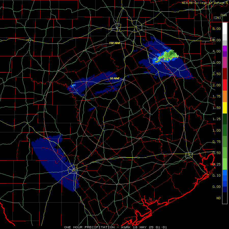
Task: Click the '1.75' legend value
Action: 217,96
